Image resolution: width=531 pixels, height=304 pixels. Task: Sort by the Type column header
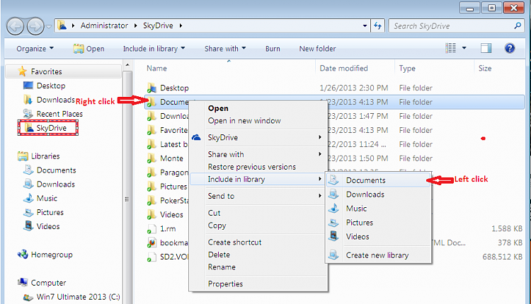point(407,69)
